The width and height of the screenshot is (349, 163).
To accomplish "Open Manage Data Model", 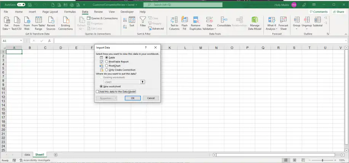I will coord(255,23).
